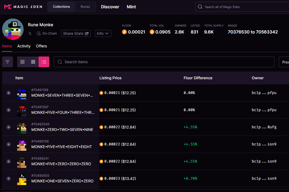Image resolution: width=289 pixels, height=192 pixels.
Task: Switch to small grid view
Action: tap(33, 62)
